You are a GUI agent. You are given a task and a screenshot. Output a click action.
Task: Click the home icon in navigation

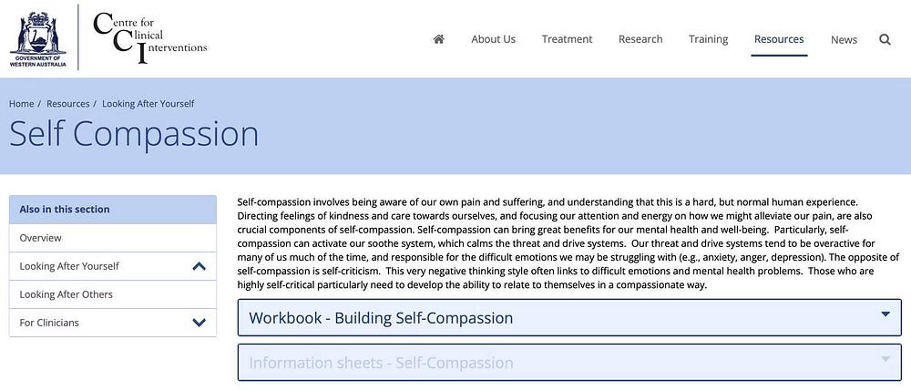pos(439,39)
